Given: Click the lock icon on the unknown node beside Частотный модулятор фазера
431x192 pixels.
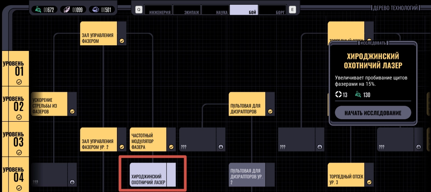Looking at the screenshot, I should point(221,147).
